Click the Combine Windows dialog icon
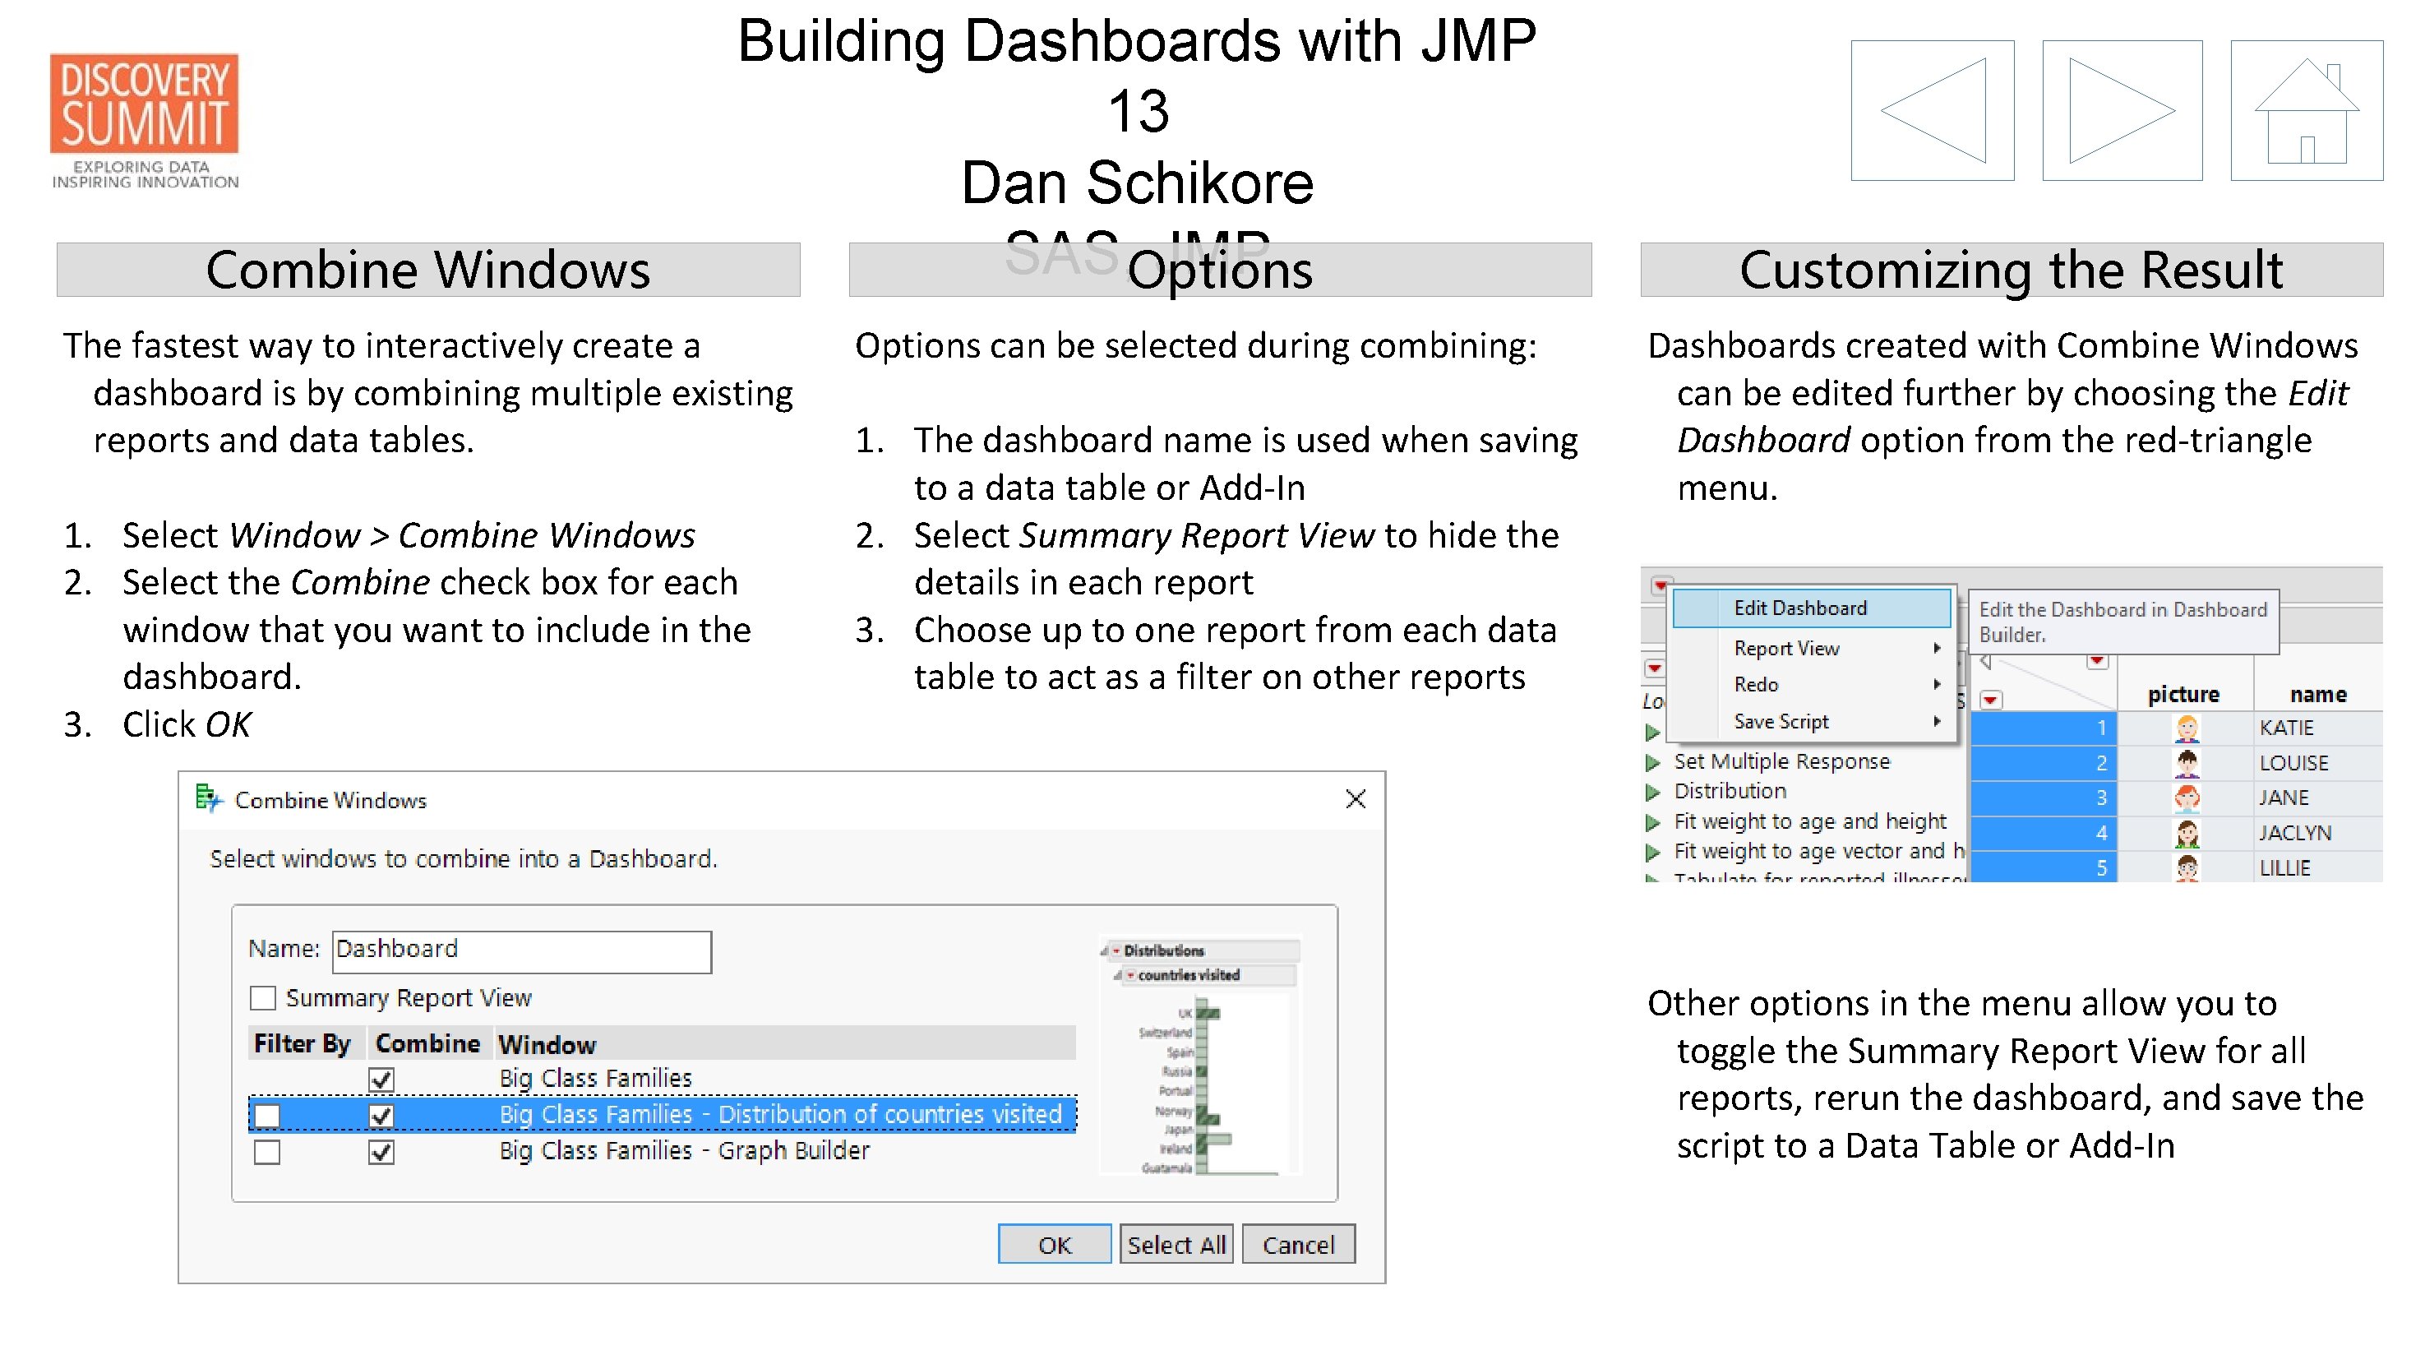This screenshot has width=2425, height=1364. point(206,798)
